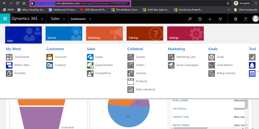This screenshot has height=129, width=259.
Task: Select the Service area tile
Action: 64,33
